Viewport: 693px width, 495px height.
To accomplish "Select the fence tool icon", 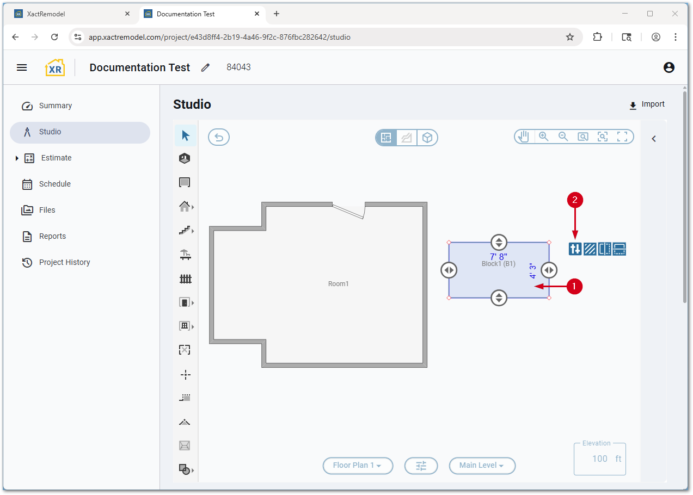I will tap(185, 279).
